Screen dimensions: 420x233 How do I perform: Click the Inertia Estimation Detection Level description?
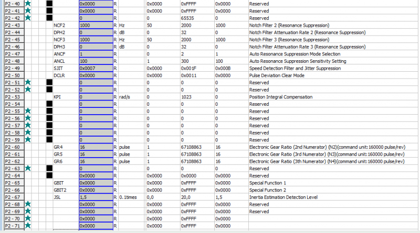point(285,197)
